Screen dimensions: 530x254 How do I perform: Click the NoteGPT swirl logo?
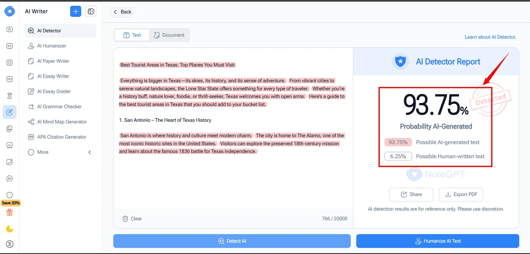[10, 11]
